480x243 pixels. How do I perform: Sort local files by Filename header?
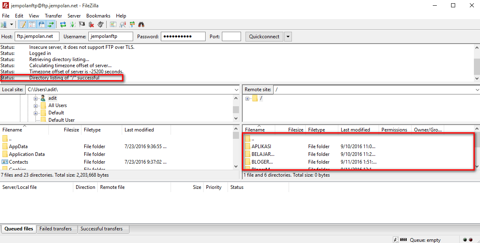pyautogui.click(x=24, y=130)
